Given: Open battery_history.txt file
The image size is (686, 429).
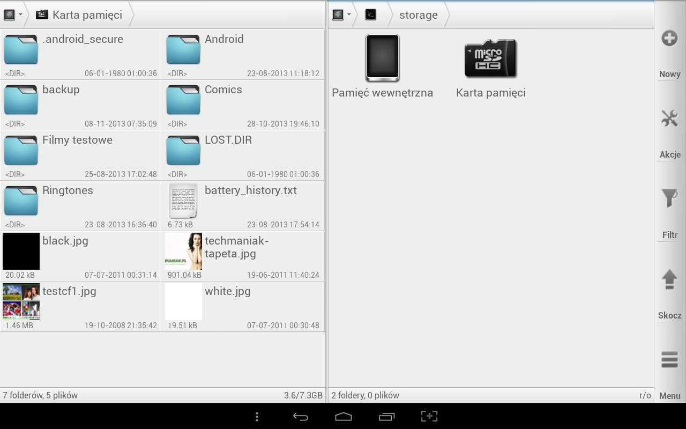Looking at the screenshot, I should coord(243,206).
